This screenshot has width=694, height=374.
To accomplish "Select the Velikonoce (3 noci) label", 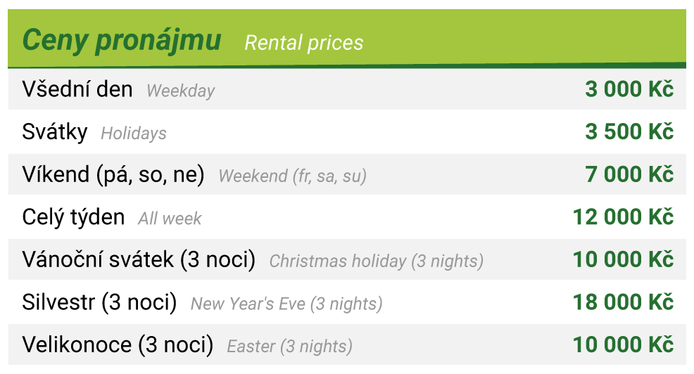I will coord(118,344).
